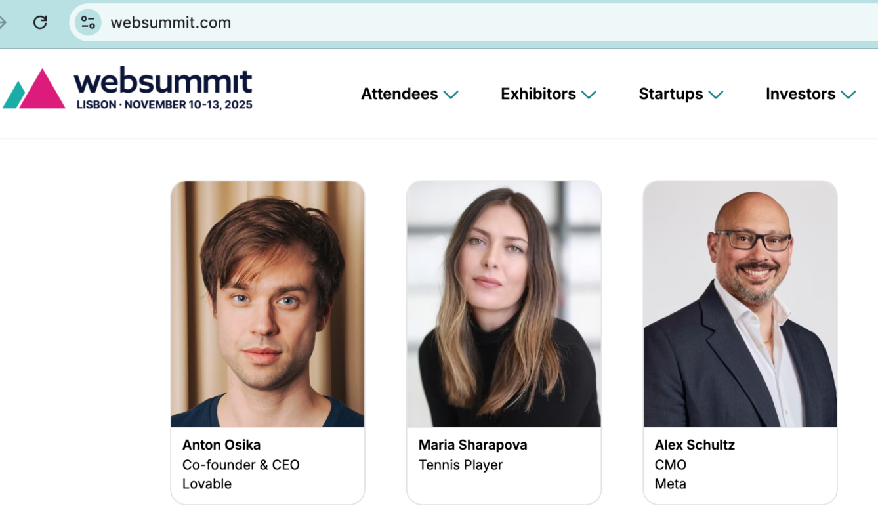Click the websummit wordmark text

click(163, 81)
